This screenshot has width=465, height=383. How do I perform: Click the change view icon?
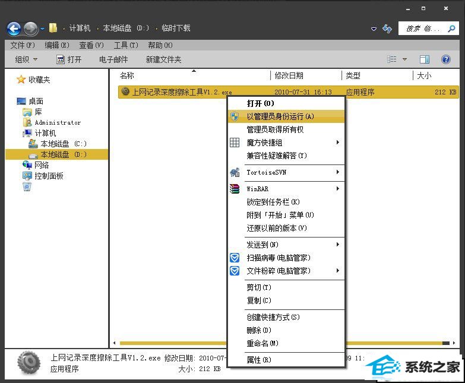392,59
